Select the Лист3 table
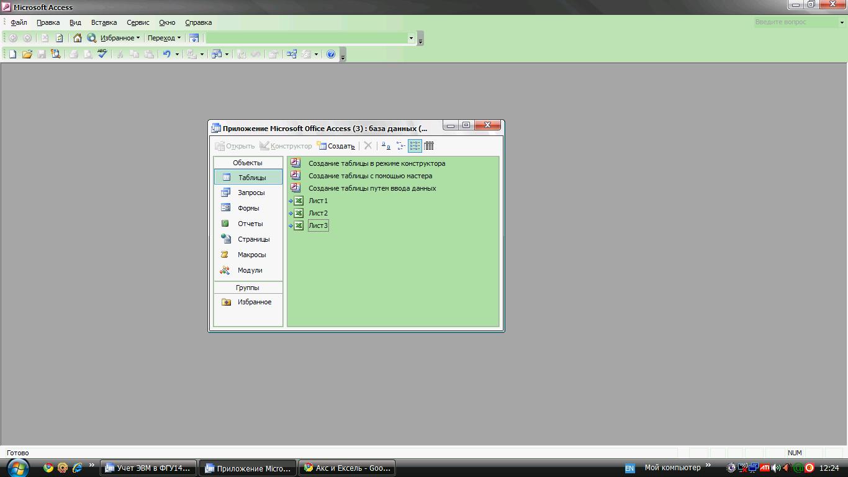Viewport: 848px width, 477px height. (318, 225)
